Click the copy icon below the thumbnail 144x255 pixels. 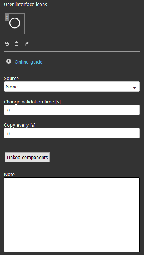(7, 44)
